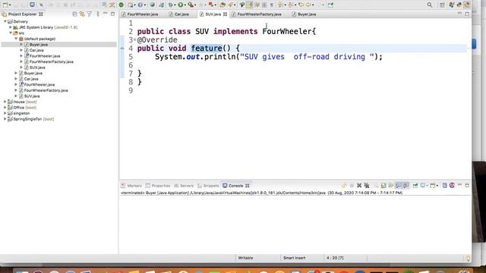Click Smart Insert in the status bar
Viewport: 486px width, 273px height.
(x=294, y=258)
